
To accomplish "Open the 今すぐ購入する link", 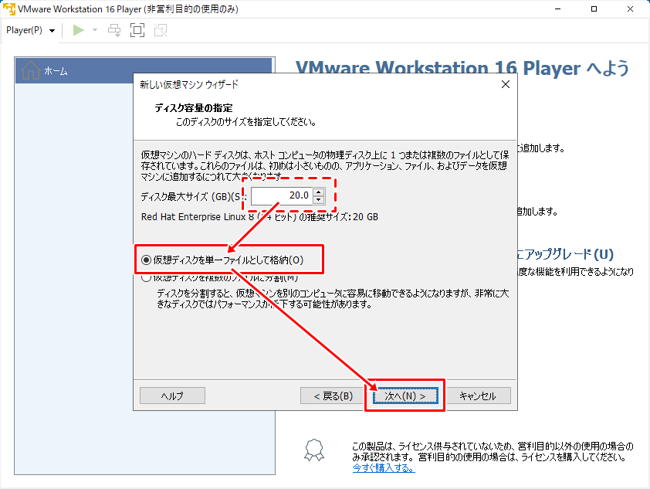I will tap(382, 468).
